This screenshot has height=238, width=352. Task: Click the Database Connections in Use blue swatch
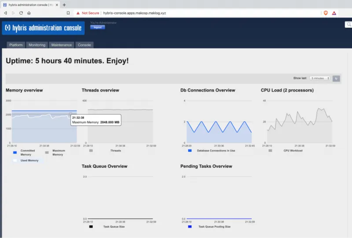click(190, 150)
